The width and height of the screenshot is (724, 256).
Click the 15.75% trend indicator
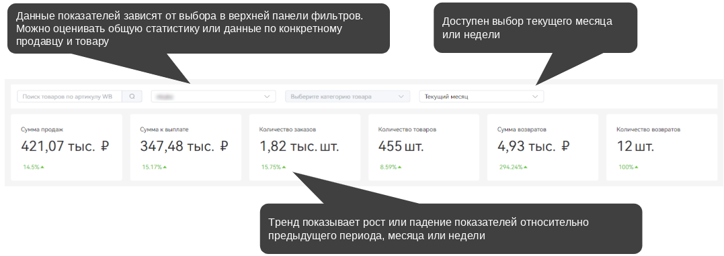274,167
